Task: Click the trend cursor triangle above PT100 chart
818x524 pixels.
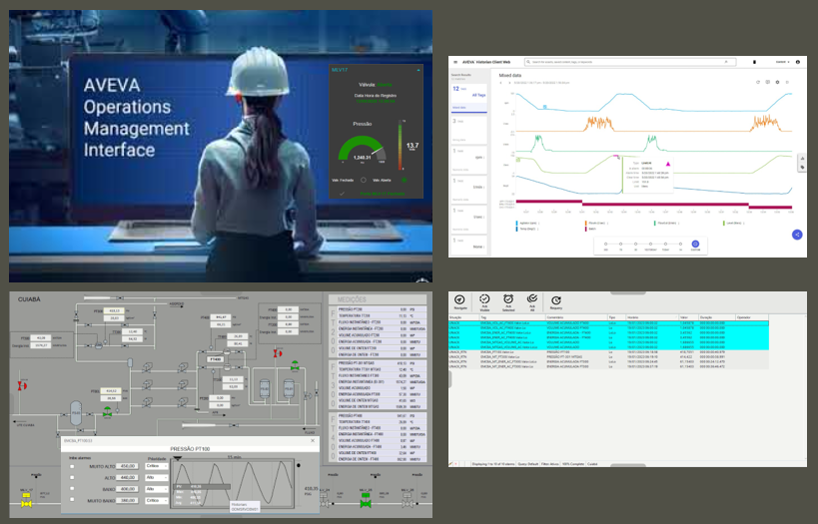Action: coord(178,459)
